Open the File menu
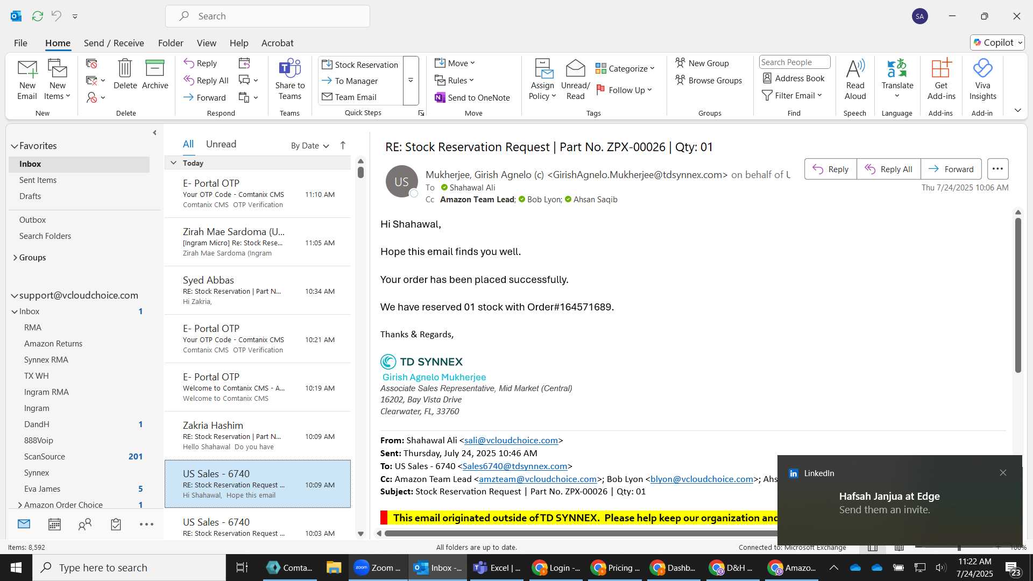The width and height of the screenshot is (1033, 581). [x=20, y=43]
